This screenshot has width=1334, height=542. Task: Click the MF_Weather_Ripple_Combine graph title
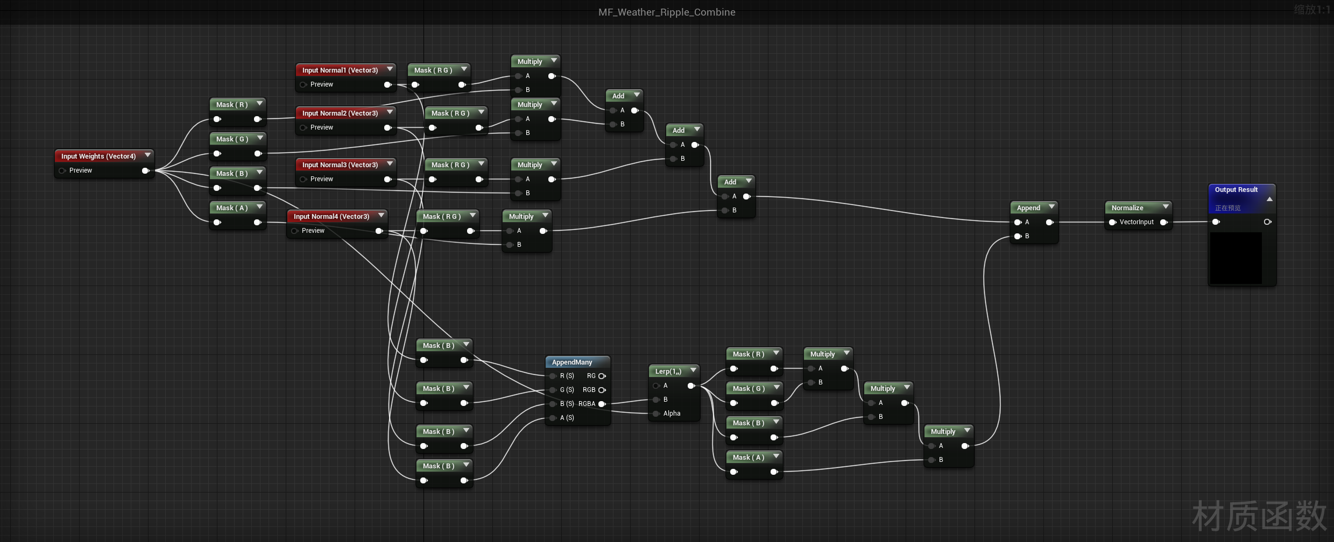666,12
